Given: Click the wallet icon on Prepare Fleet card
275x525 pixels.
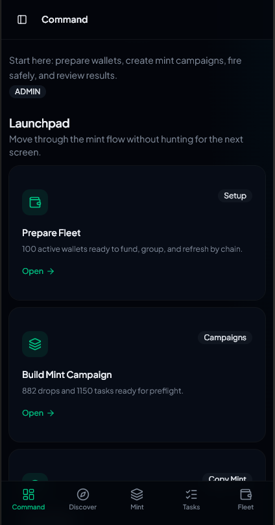Looking at the screenshot, I should point(35,202).
